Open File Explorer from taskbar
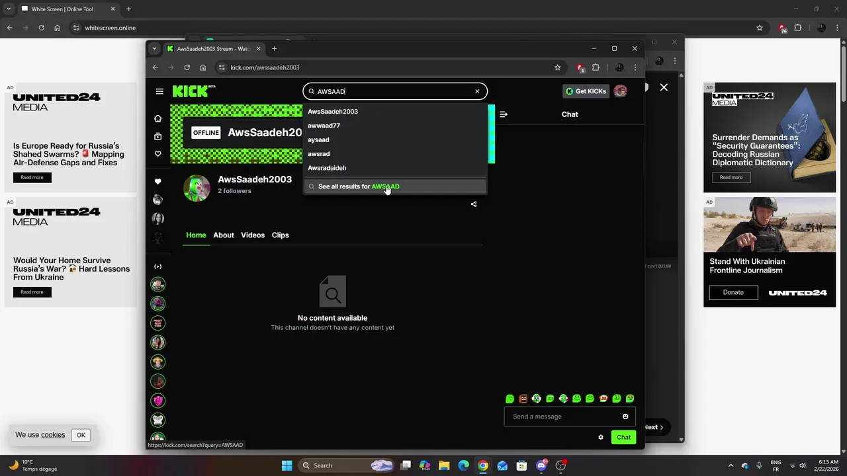Image resolution: width=847 pixels, height=476 pixels. click(x=444, y=465)
